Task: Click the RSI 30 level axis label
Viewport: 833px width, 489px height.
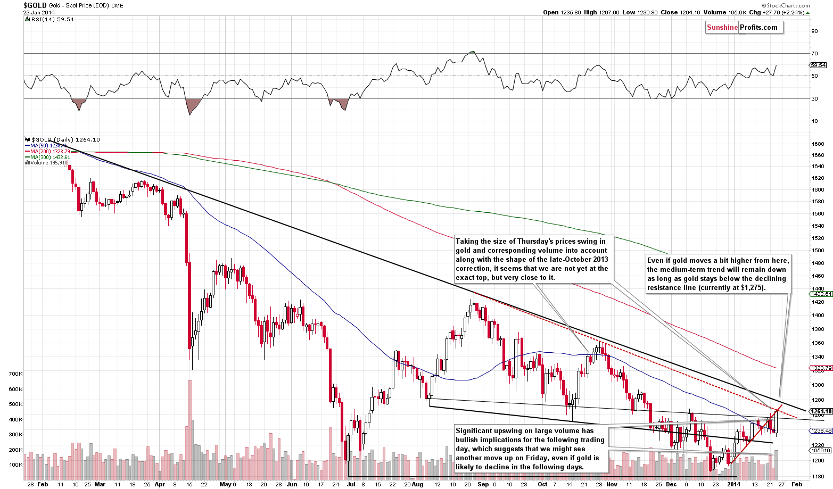Action: click(x=814, y=98)
